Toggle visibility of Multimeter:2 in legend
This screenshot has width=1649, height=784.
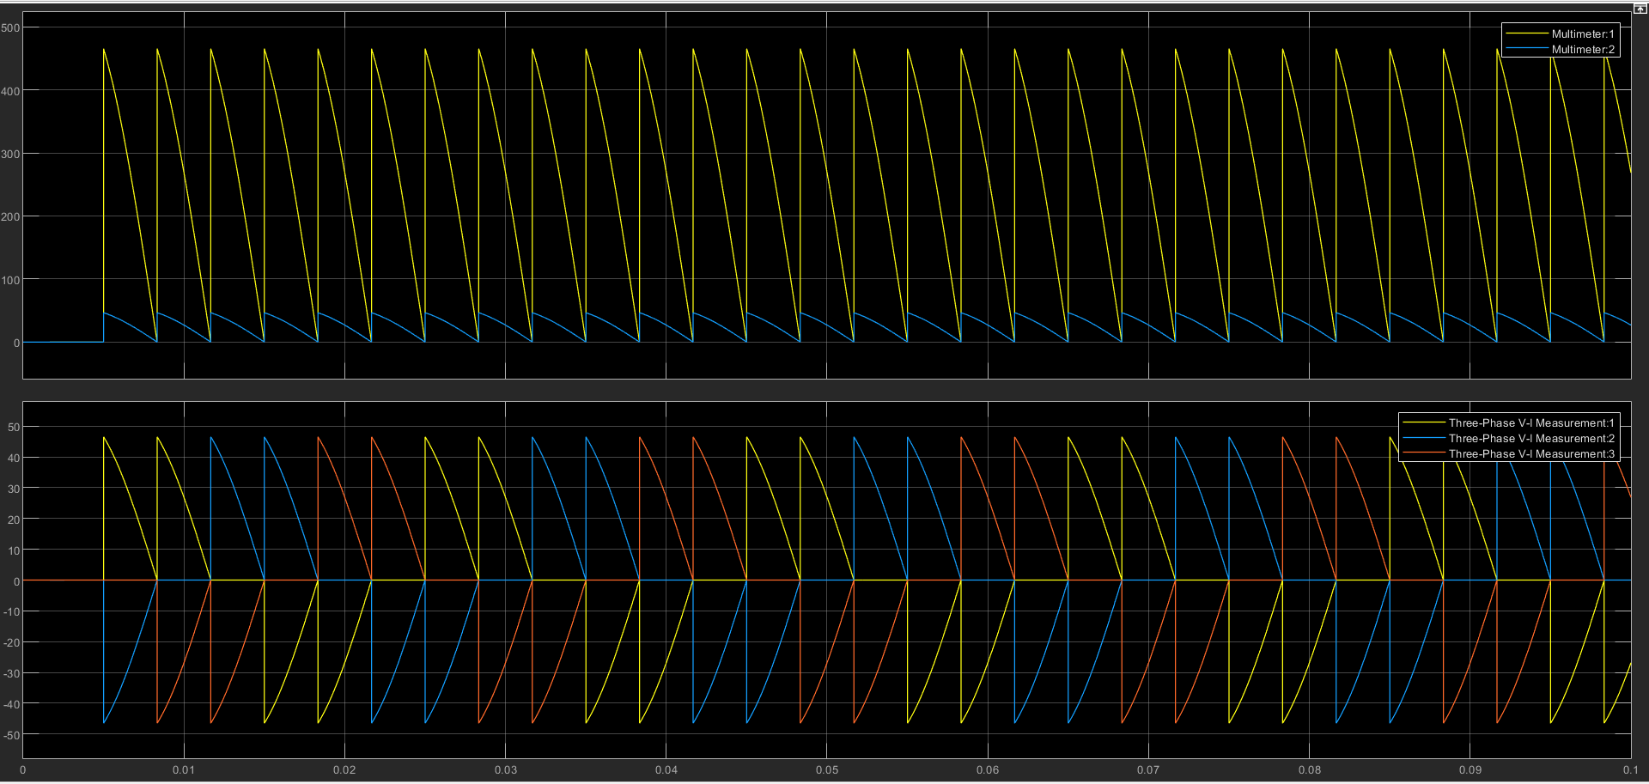(1561, 49)
